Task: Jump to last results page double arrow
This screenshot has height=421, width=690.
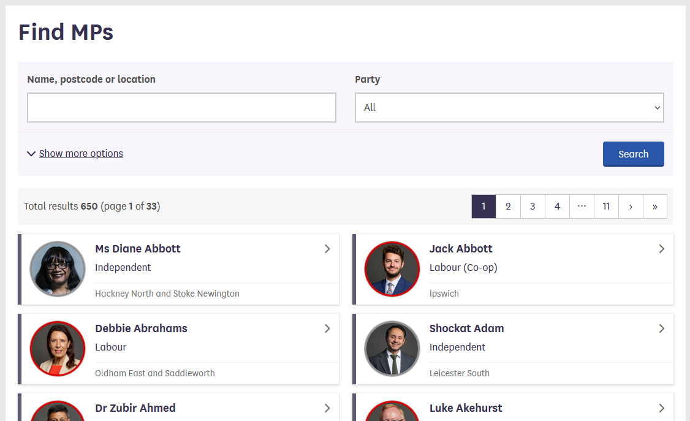Action: (655, 207)
